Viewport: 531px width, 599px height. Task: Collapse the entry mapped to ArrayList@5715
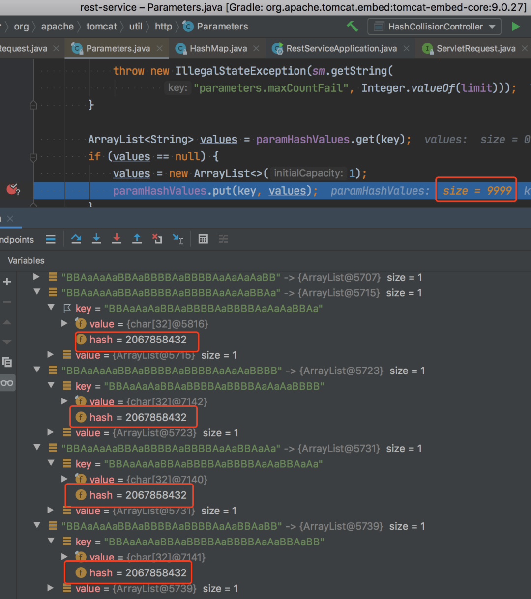click(36, 293)
